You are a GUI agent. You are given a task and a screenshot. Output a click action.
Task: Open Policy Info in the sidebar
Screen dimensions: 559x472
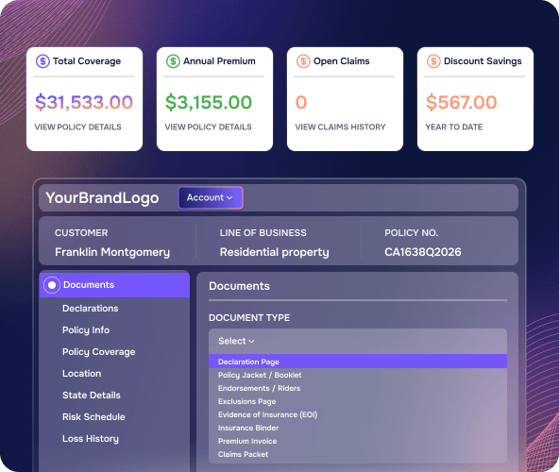[86, 330]
